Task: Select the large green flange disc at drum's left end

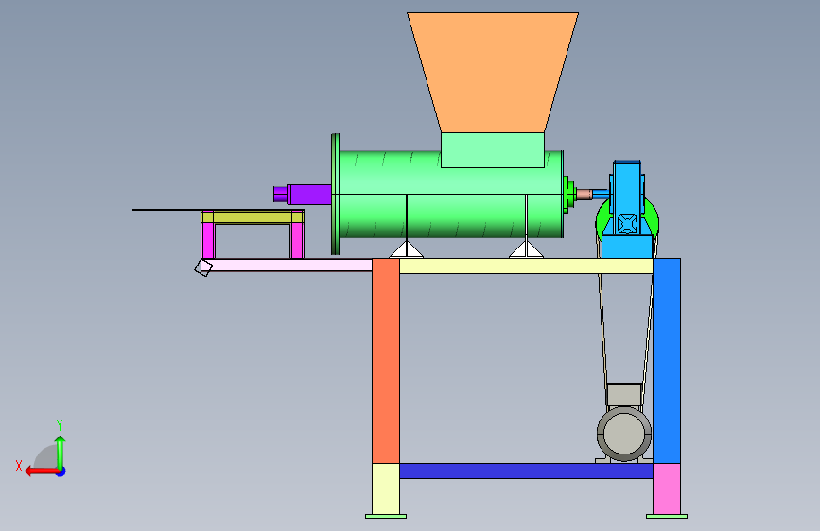Action: click(335, 195)
